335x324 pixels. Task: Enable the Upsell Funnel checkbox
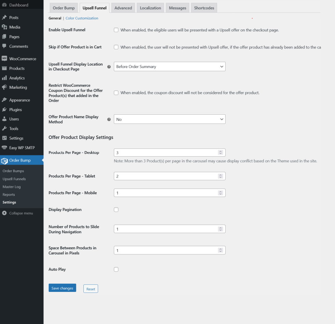tap(116, 30)
